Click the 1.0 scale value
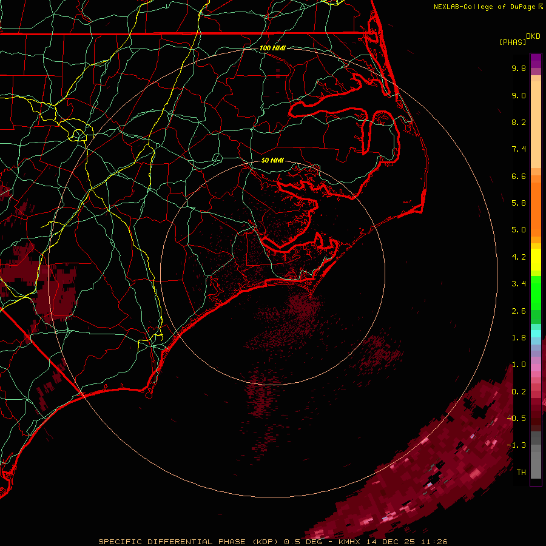Viewport: 546px width, 546px height. pos(519,365)
